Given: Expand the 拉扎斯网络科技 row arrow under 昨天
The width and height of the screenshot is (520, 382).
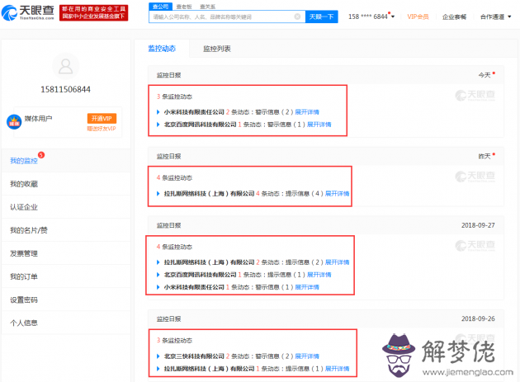Looking at the screenshot, I should pyautogui.click(x=158, y=194).
